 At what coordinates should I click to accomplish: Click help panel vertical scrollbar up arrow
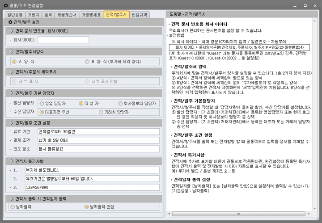click(x=315, y=21)
